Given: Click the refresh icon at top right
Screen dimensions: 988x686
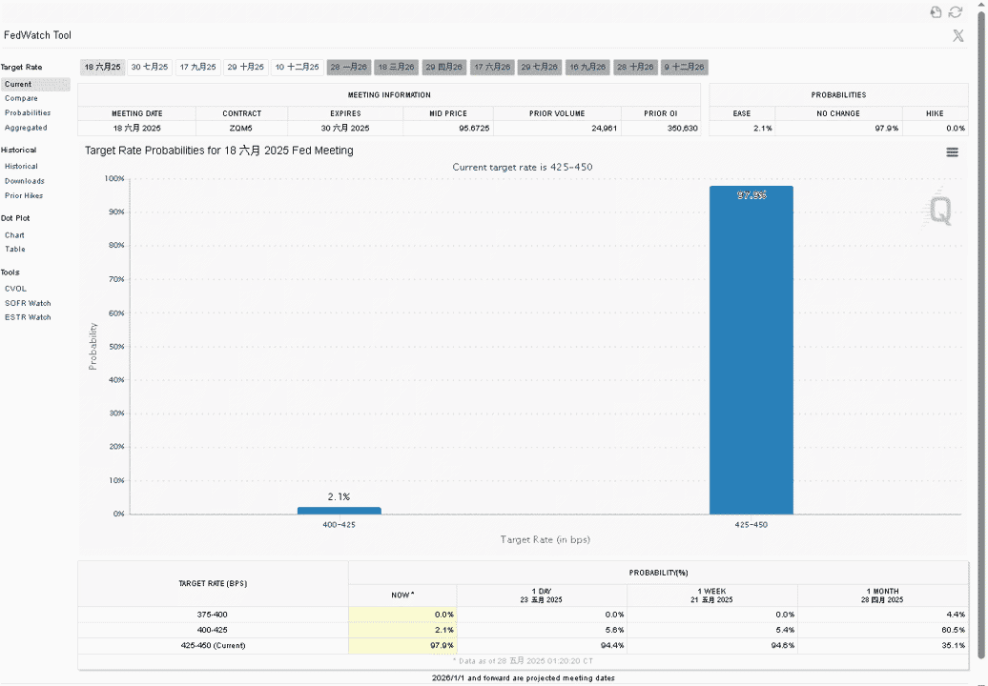Looking at the screenshot, I should point(956,12).
